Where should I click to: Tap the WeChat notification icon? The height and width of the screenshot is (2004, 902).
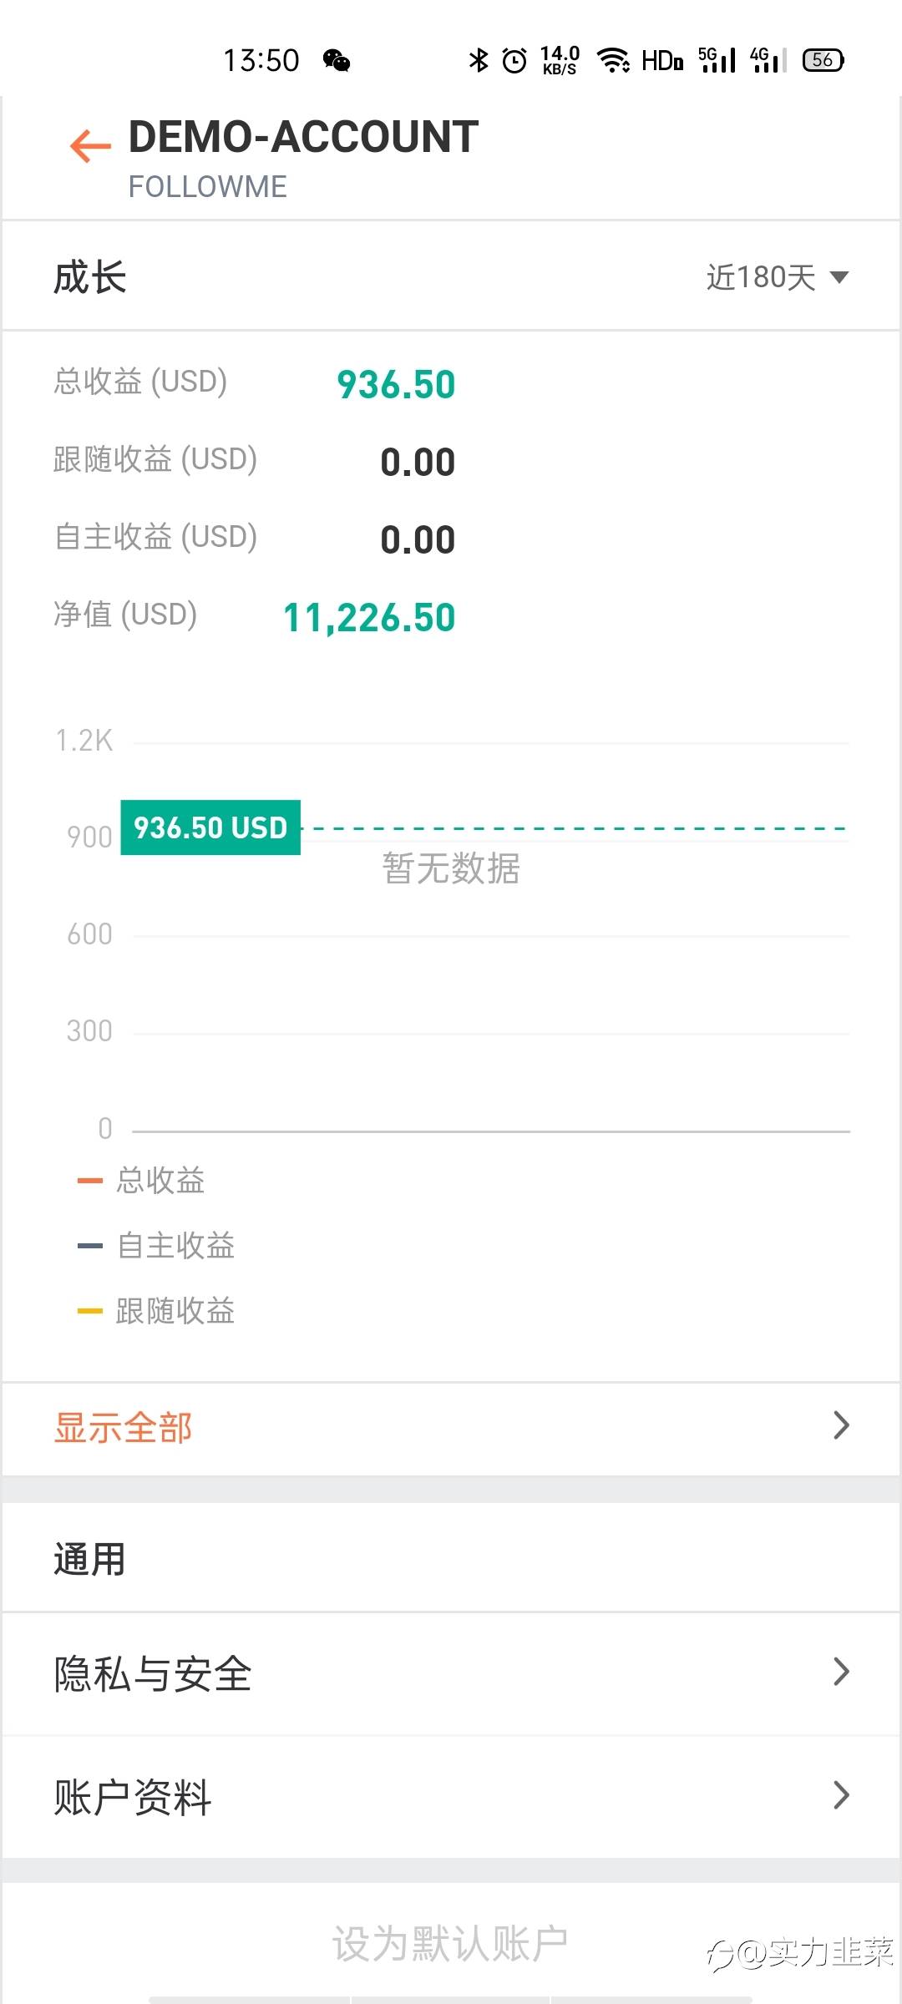pos(337,61)
